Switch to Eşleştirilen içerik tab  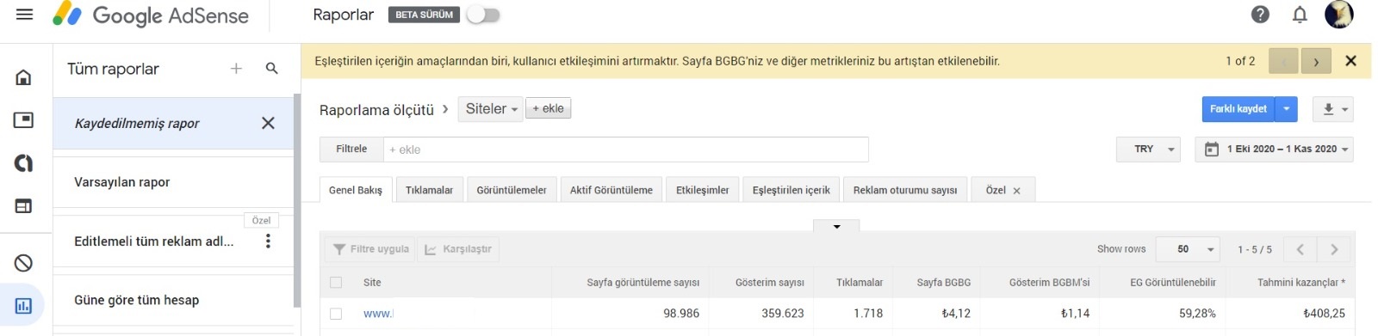791,190
